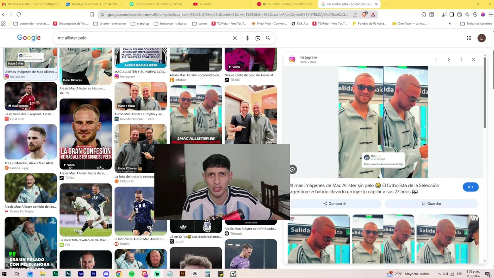
Task: Bookmark this page from the address bar
Action: click(92, 14)
